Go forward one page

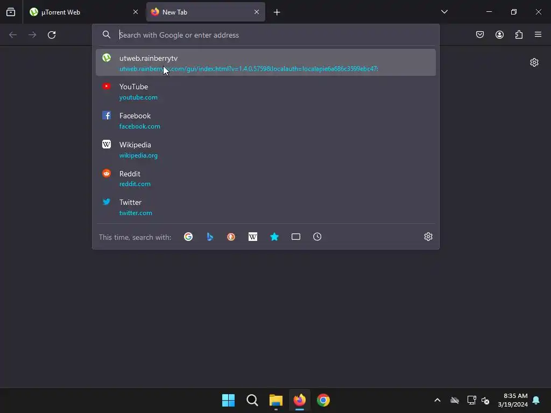(x=32, y=35)
